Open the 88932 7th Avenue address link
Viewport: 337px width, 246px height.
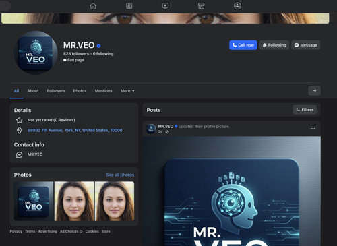[75, 130]
